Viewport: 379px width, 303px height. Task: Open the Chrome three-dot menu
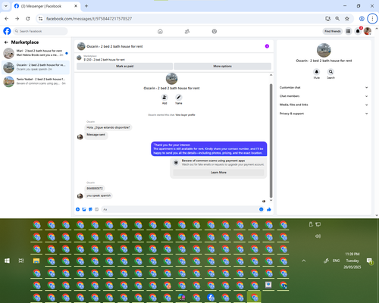coord(372,19)
